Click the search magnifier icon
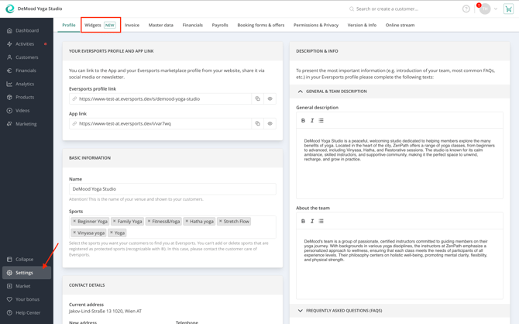The image size is (519, 324). (352, 9)
